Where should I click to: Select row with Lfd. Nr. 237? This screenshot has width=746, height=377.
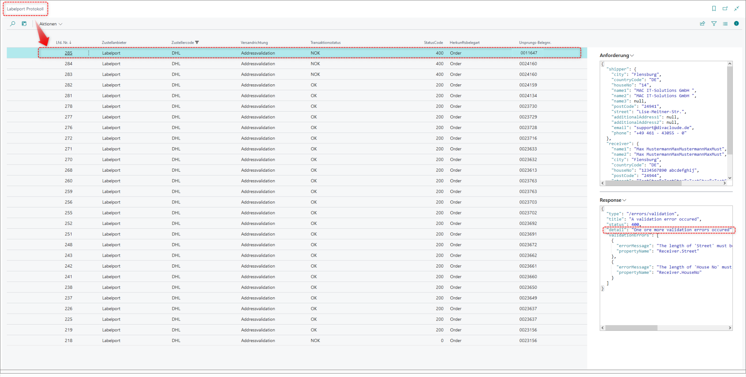(x=297, y=298)
